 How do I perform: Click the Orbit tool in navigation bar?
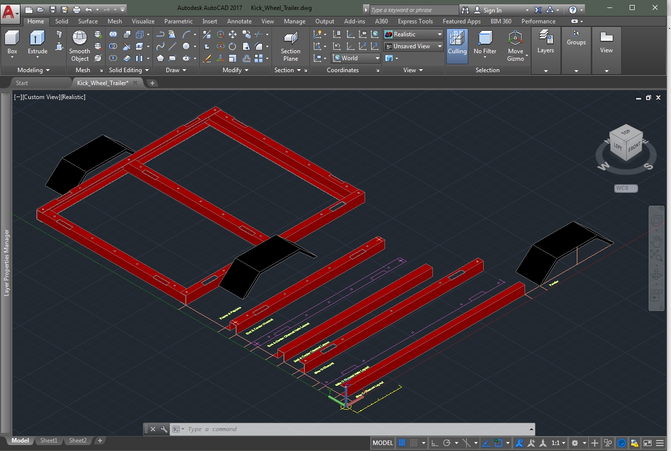(x=657, y=275)
